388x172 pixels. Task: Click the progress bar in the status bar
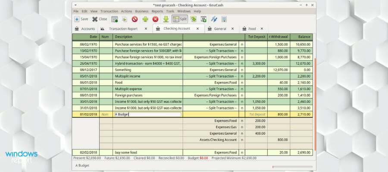(x=292, y=167)
